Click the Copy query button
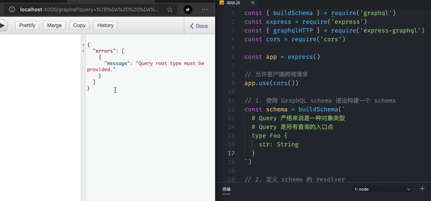The height and width of the screenshot is (201, 431). tap(79, 25)
